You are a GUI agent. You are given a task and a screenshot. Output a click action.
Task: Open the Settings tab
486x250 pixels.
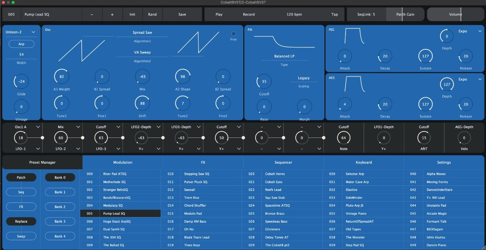(444, 162)
